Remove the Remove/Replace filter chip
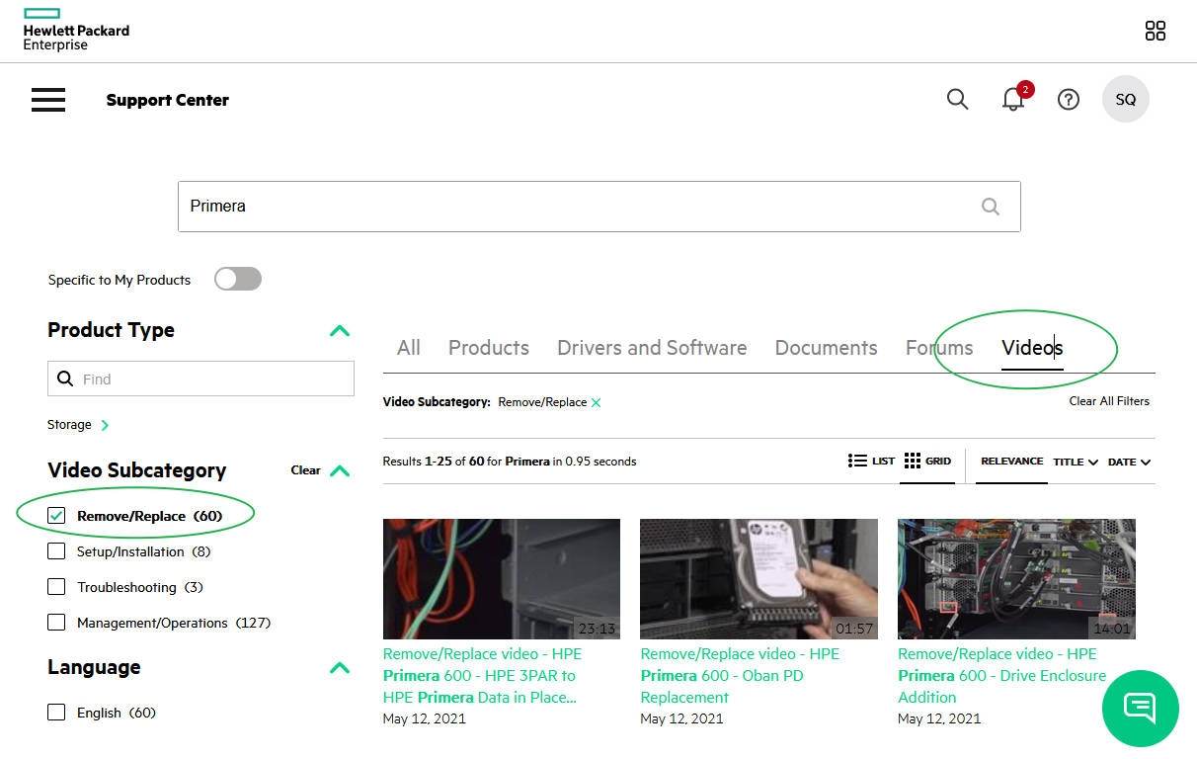The width and height of the screenshot is (1197, 759). click(x=597, y=402)
